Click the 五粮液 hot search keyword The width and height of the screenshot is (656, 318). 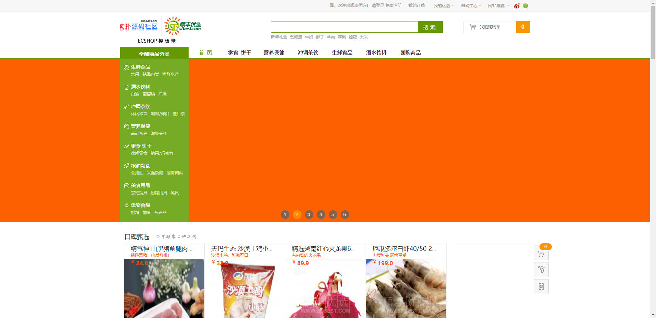(x=296, y=37)
